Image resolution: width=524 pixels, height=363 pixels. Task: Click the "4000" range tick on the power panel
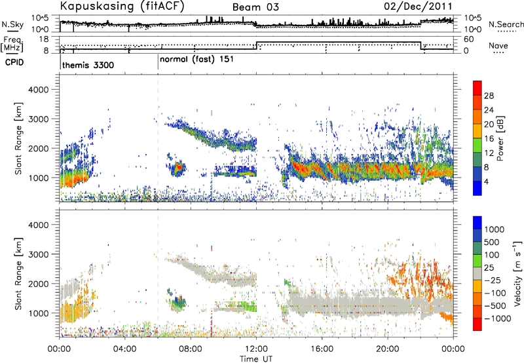pos(38,90)
